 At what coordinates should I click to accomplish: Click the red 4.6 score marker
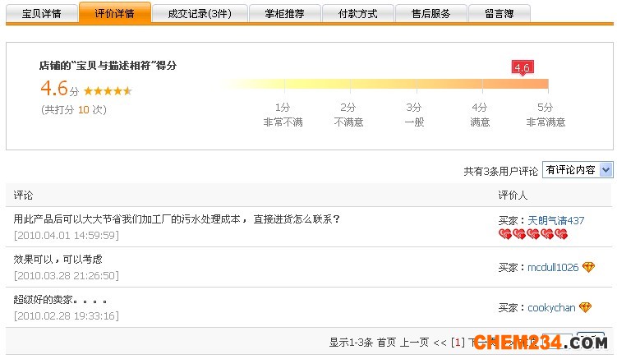(x=522, y=67)
